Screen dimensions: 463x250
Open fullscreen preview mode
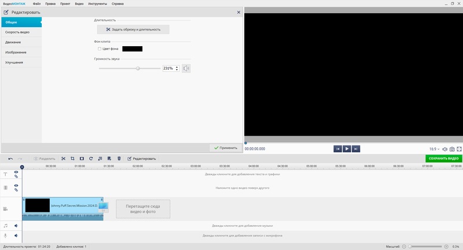tap(459, 149)
